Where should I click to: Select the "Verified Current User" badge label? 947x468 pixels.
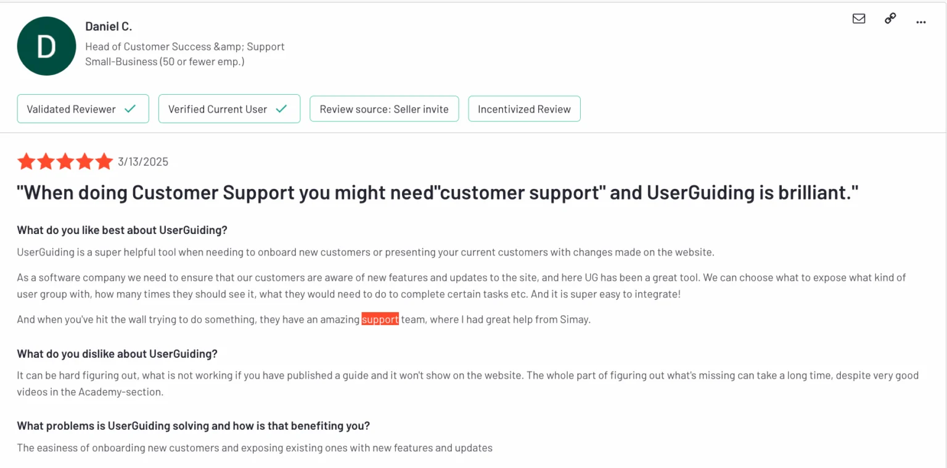[x=218, y=109]
